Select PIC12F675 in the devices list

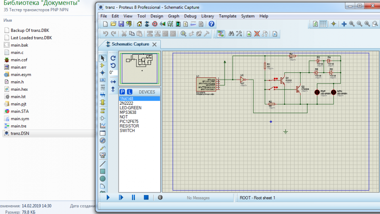tap(129, 121)
